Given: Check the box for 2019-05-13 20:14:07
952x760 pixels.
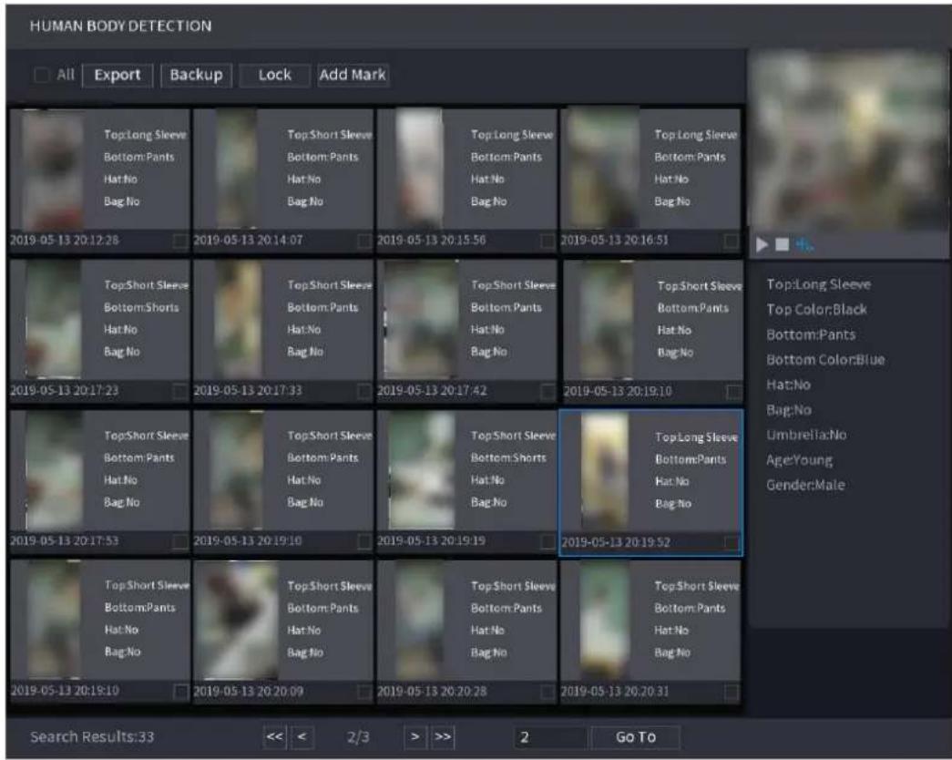Looking at the screenshot, I should point(364,241).
